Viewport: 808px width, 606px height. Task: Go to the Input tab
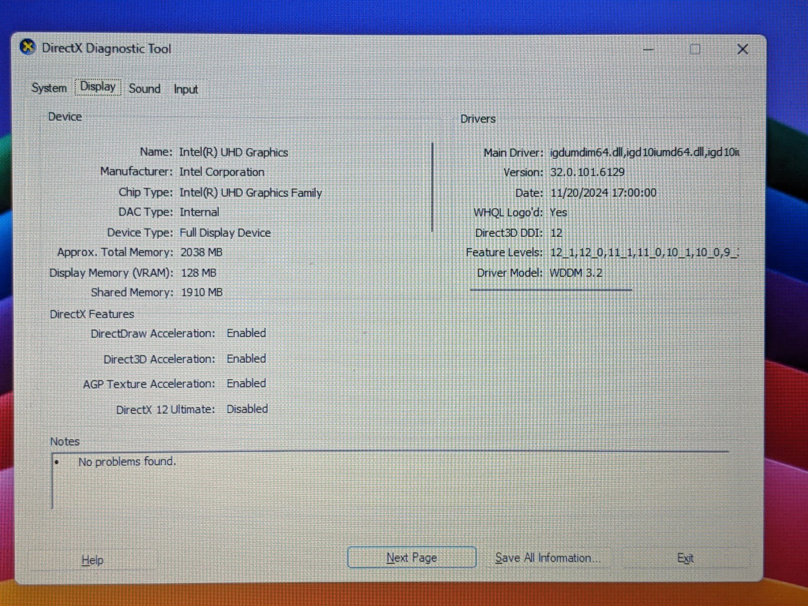click(185, 89)
